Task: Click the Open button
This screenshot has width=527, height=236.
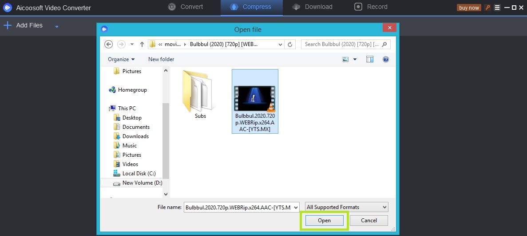Action: point(325,221)
